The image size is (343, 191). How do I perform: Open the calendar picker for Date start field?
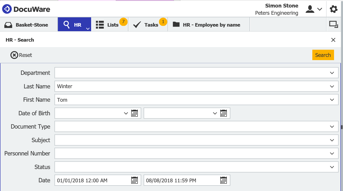tap(134, 180)
